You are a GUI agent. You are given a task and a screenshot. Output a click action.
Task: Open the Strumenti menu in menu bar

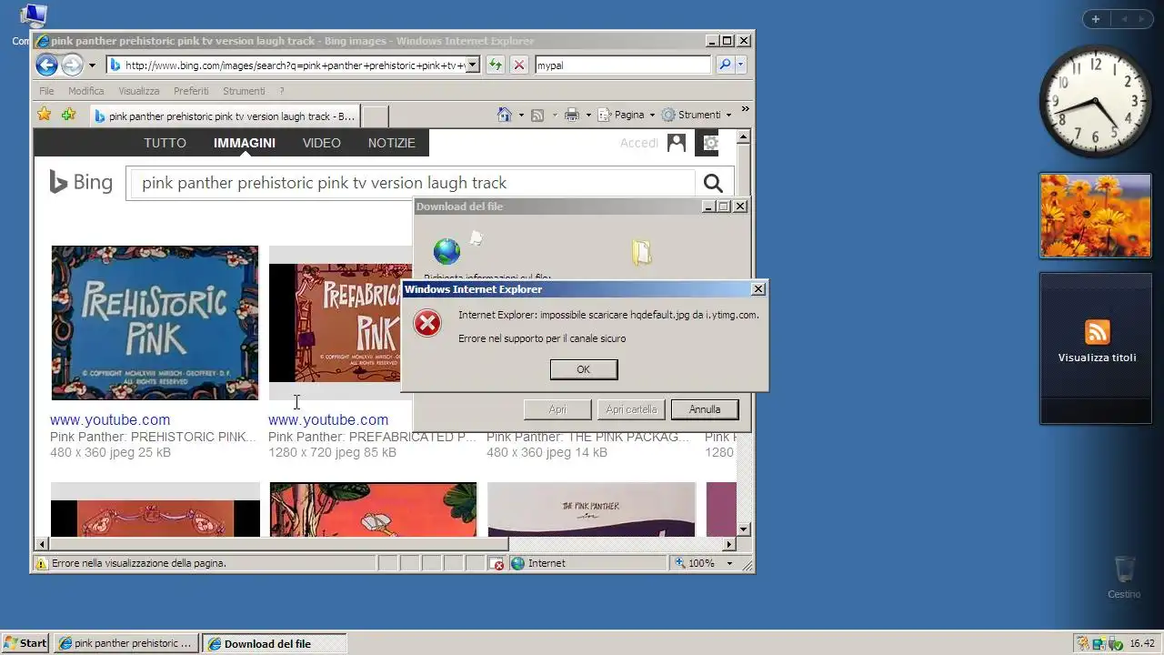(x=244, y=91)
